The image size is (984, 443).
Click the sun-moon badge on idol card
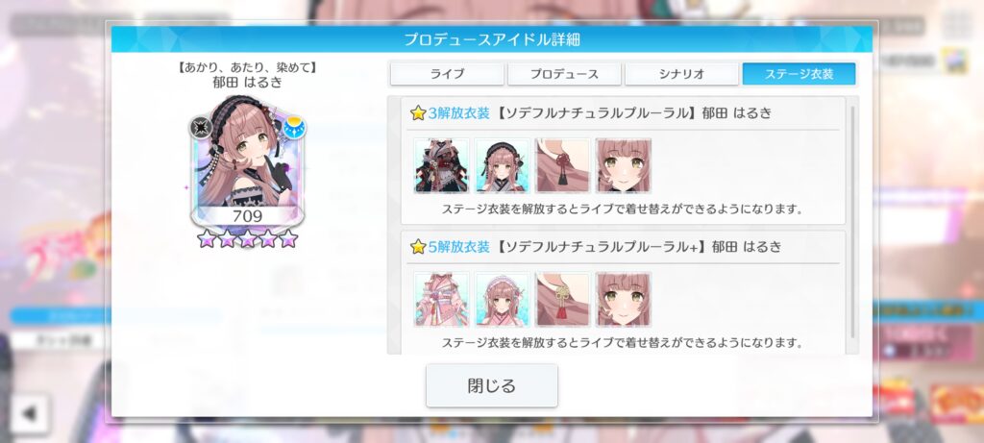pos(294,128)
